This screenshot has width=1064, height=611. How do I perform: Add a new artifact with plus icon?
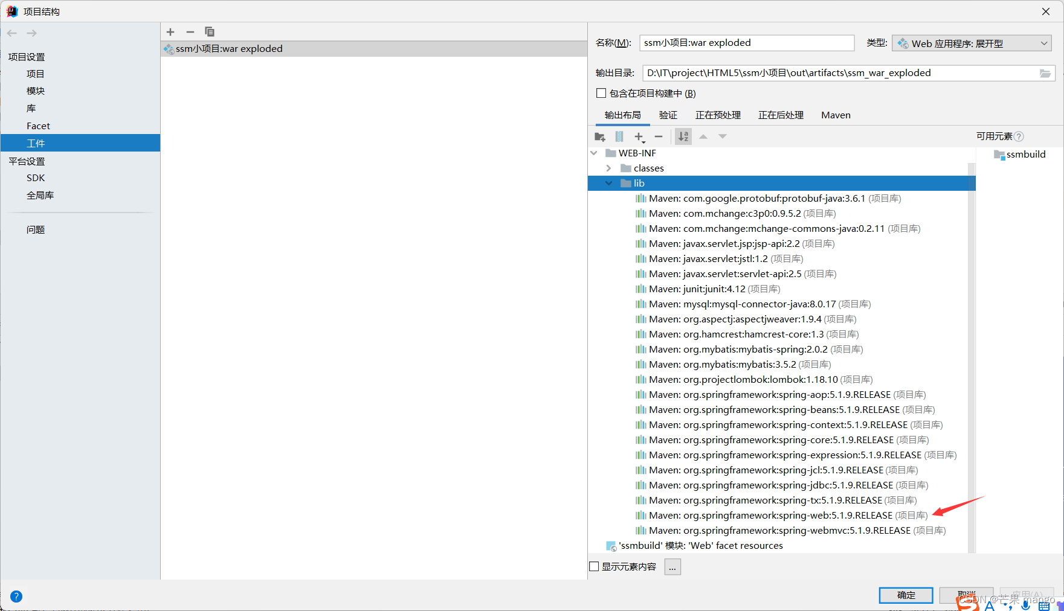point(170,32)
